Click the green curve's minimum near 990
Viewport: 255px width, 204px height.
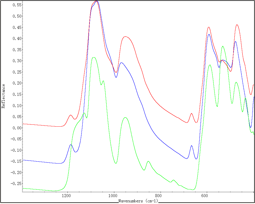[116, 163]
